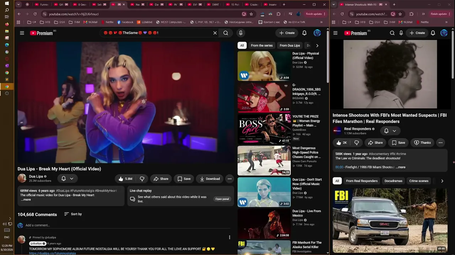
Task: Open Sort by comments dropdown
Action: [x=73, y=214]
